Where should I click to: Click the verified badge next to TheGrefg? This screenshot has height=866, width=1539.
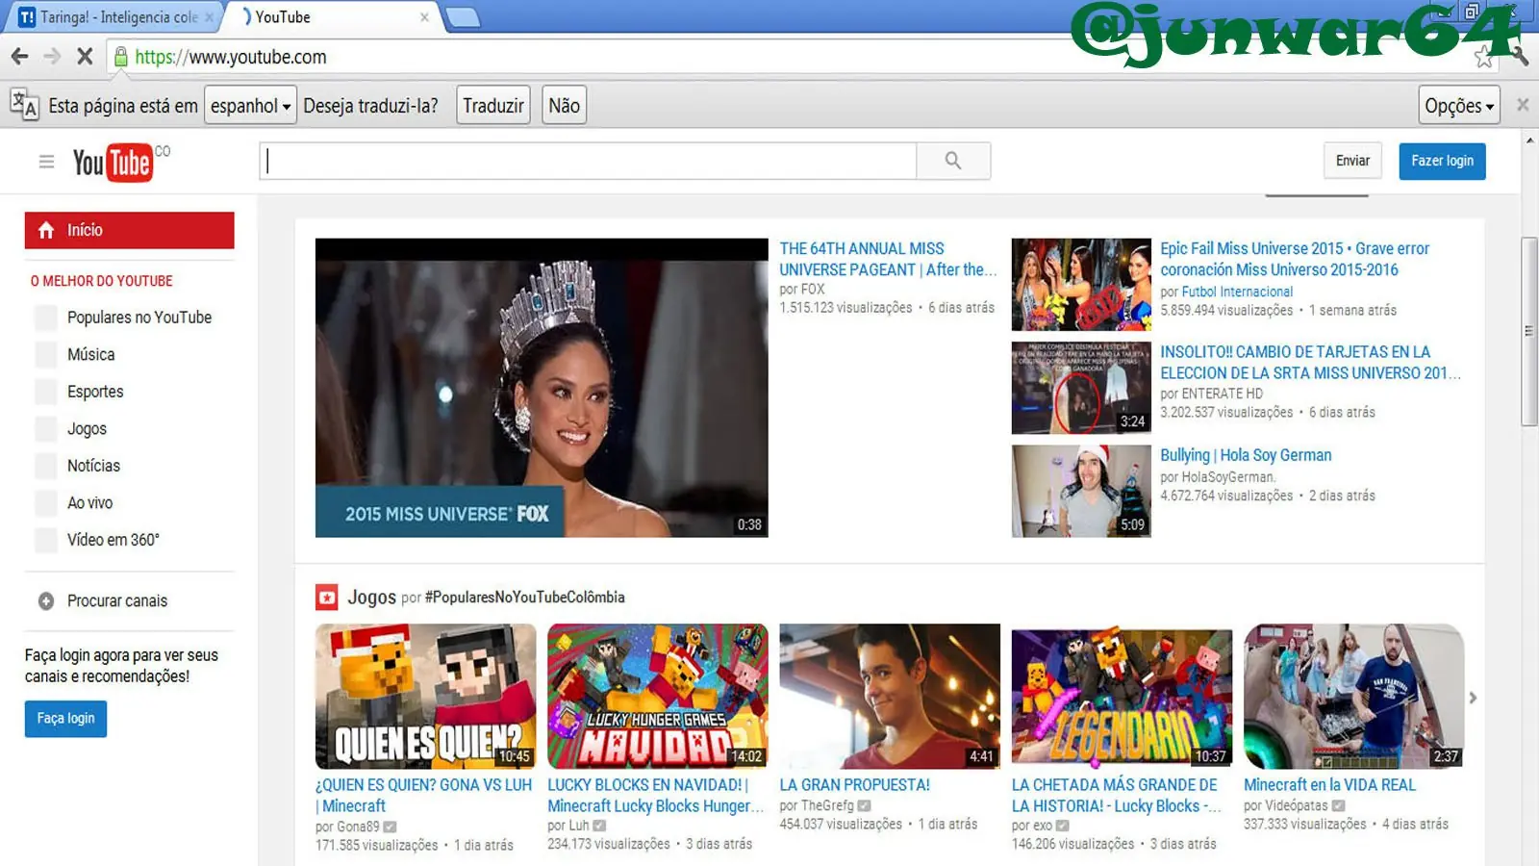coord(864,805)
